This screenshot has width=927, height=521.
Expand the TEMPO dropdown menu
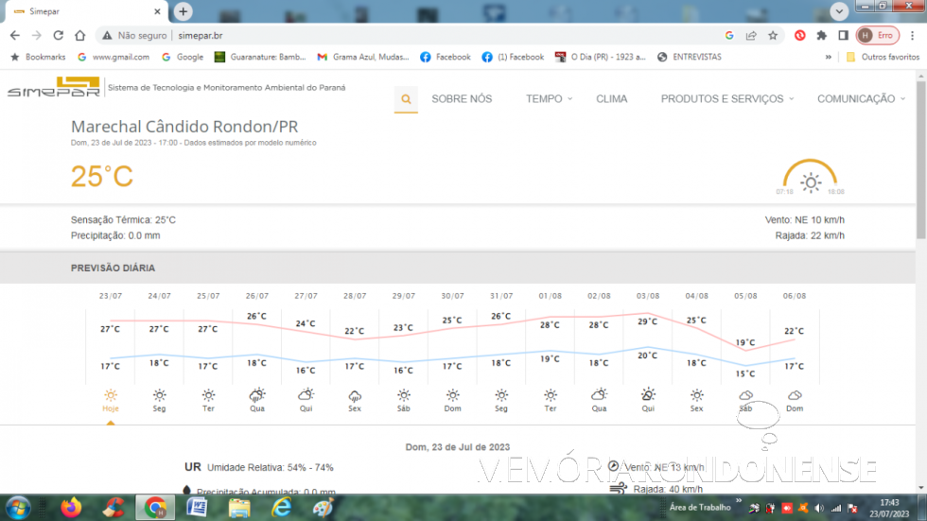[549, 98]
